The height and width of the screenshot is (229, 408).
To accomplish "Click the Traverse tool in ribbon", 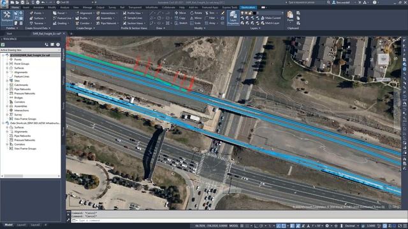I will (x=37, y=23).
